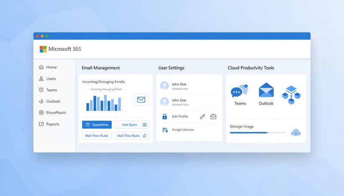
Task: Click the Storage Usage label
Action: (242, 127)
